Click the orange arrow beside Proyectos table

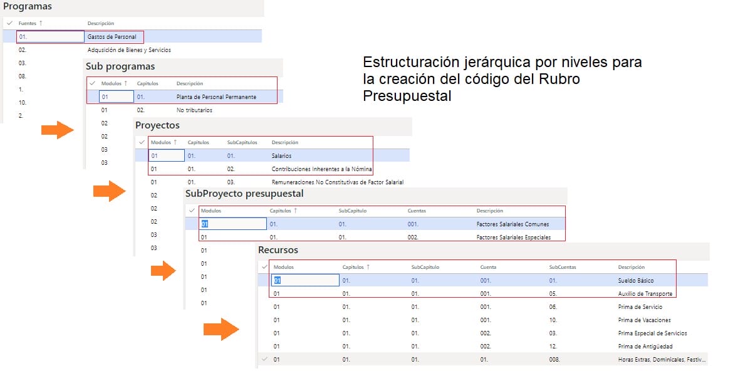pos(109,191)
